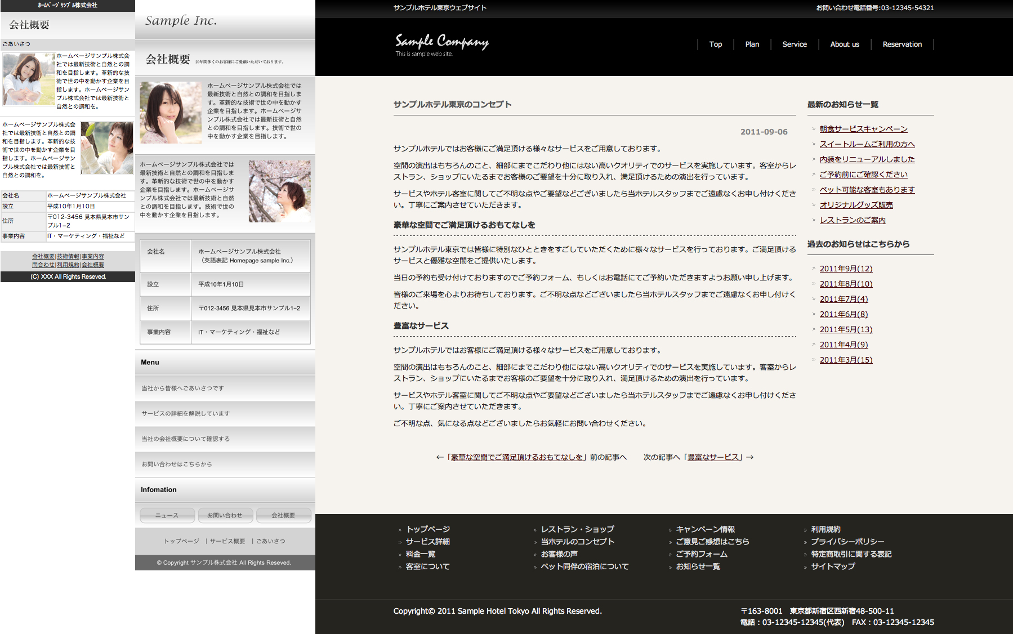Go to previous article 豪華な空間でご満足頂けるおもてなしを

(x=516, y=457)
